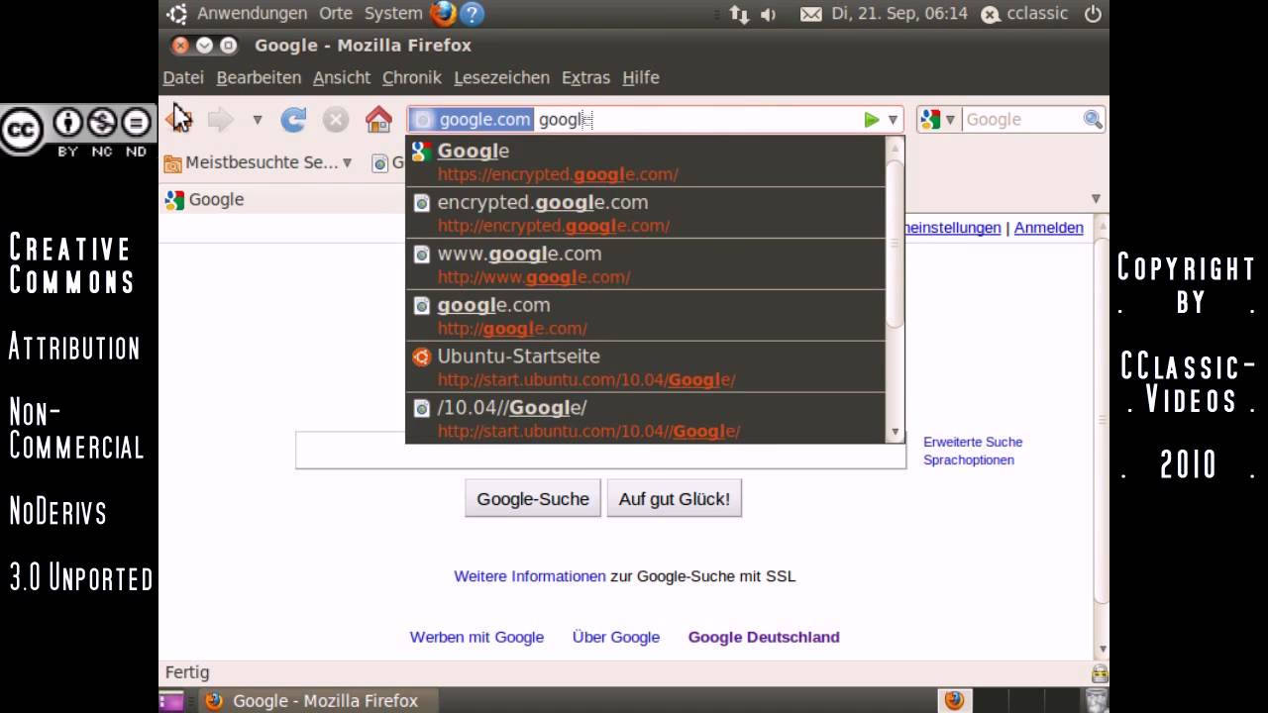Click the Forward navigation arrow
Viewport: 1268px width, 713px height.
(220, 120)
